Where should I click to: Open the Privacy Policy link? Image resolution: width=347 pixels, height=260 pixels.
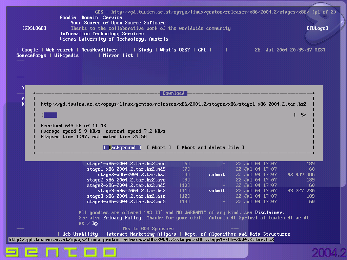click(122, 218)
